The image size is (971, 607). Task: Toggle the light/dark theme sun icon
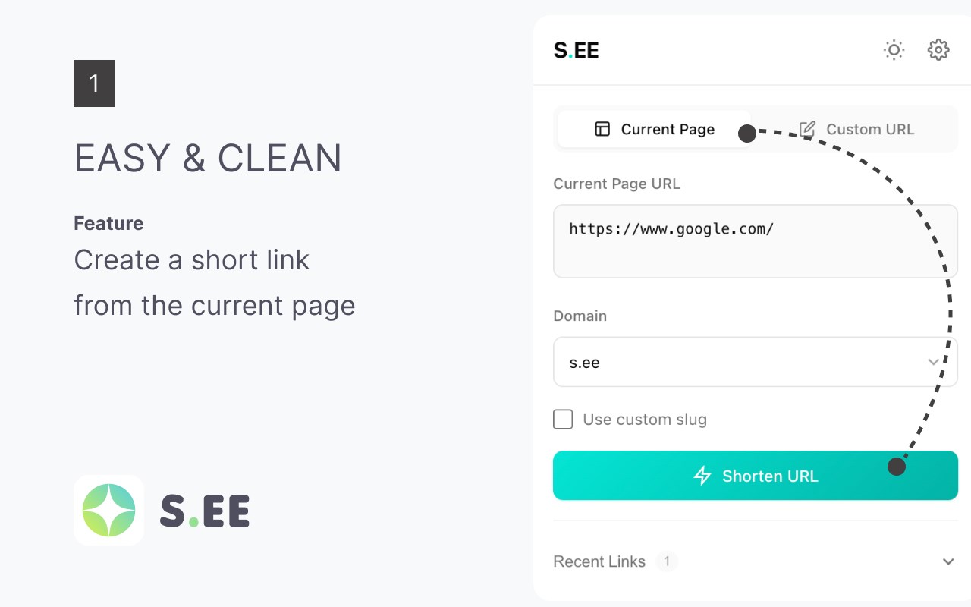[x=894, y=50]
